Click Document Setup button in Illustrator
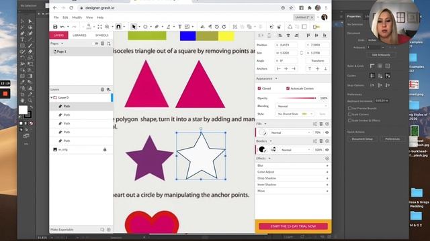The width and height of the screenshot is (430, 241). point(362,139)
